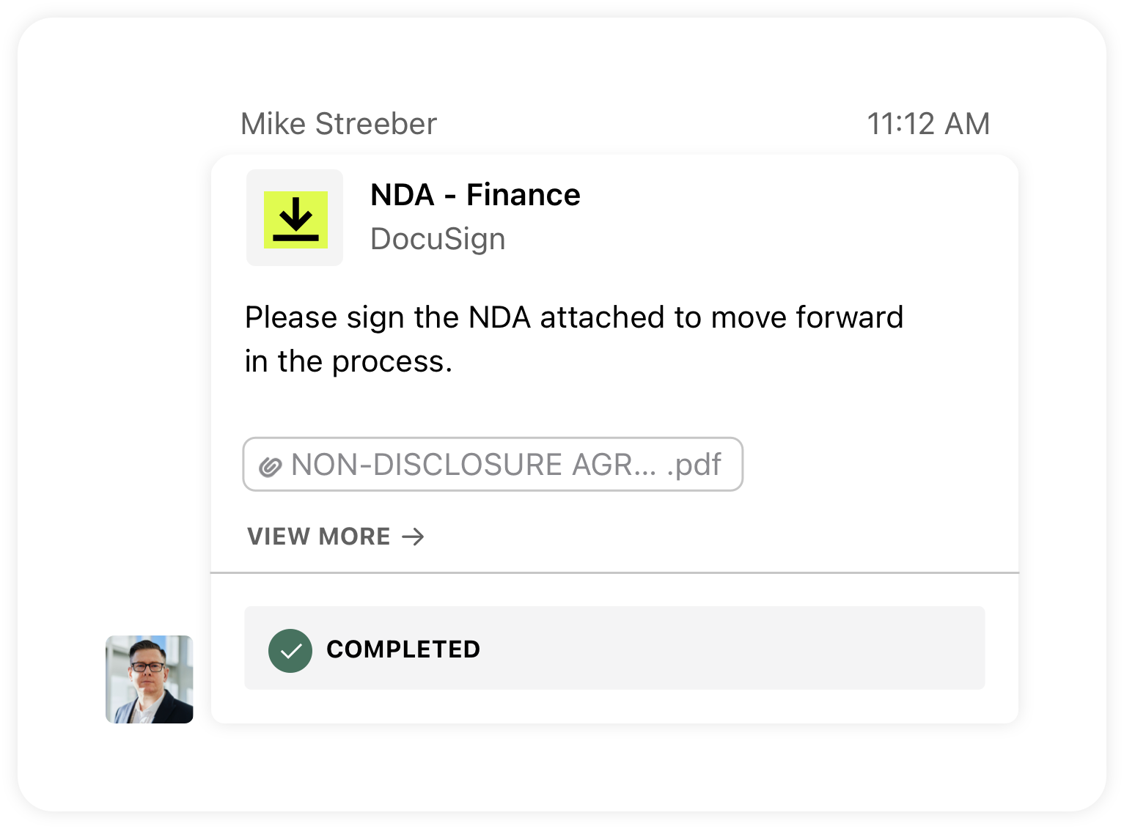Click the arrow next to VIEW MORE

pos(414,537)
